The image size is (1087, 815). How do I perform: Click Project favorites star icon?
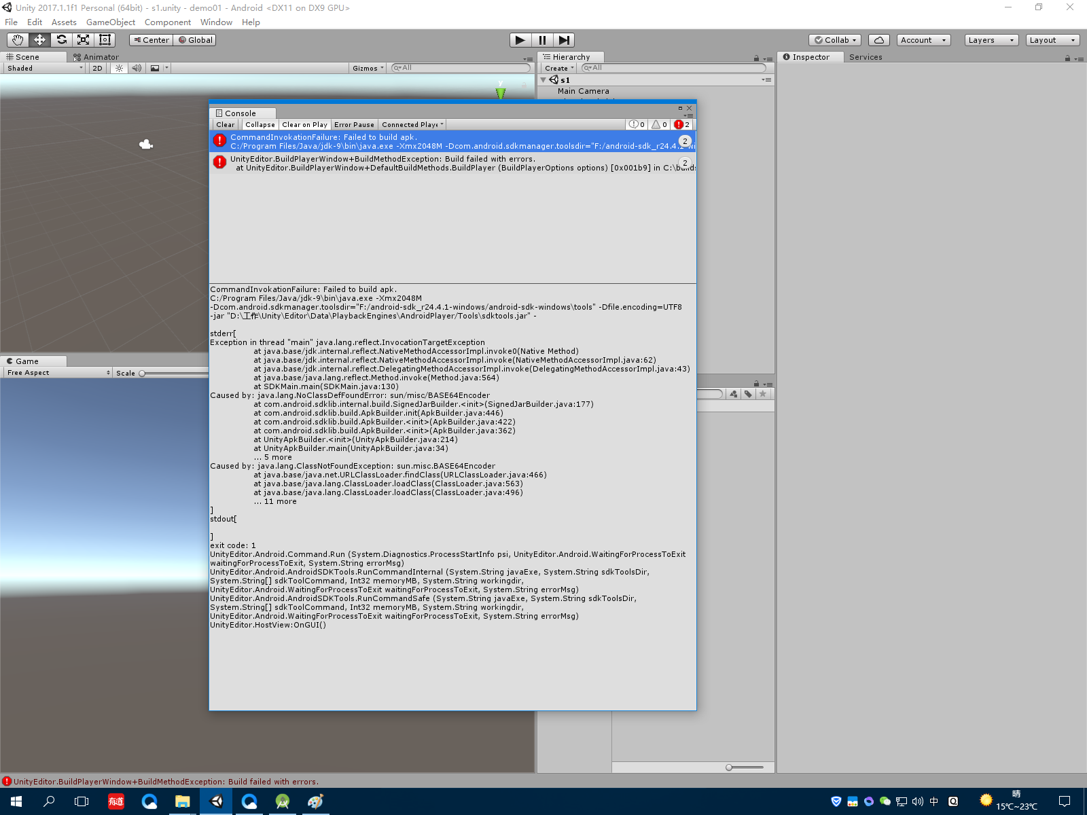point(763,394)
